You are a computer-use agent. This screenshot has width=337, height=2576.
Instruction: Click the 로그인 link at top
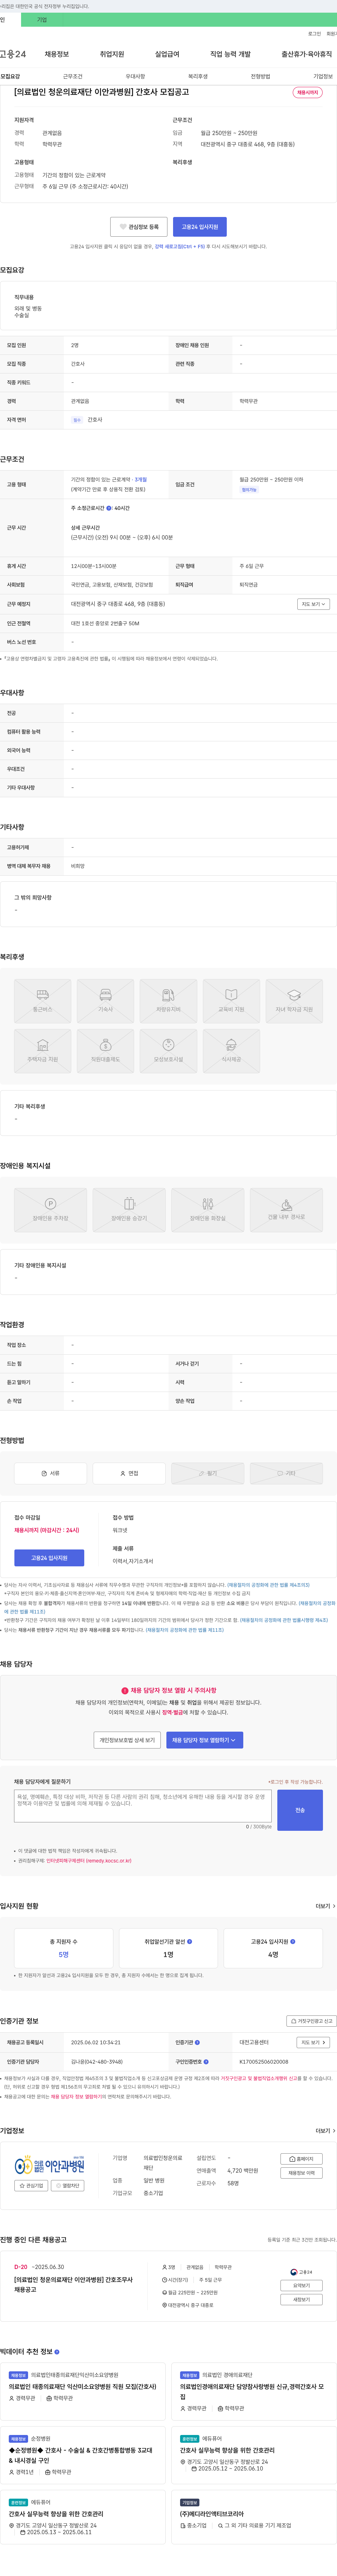click(314, 34)
